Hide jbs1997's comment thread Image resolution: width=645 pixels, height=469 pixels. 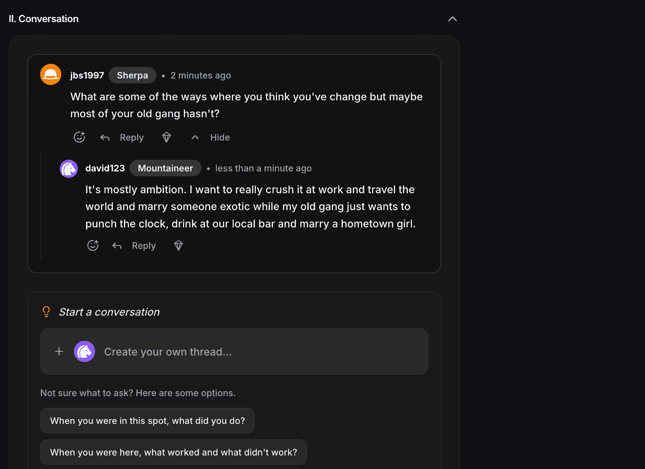[220, 137]
